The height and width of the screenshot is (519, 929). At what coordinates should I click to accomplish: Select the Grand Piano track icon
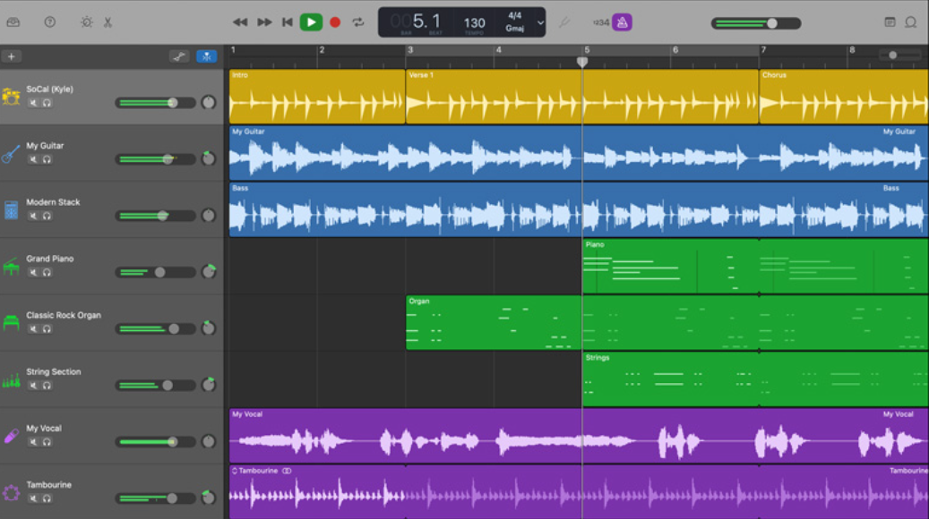click(12, 267)
